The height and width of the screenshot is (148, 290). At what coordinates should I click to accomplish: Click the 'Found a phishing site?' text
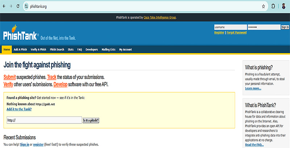pyautogui.click(x=21, y=98)
